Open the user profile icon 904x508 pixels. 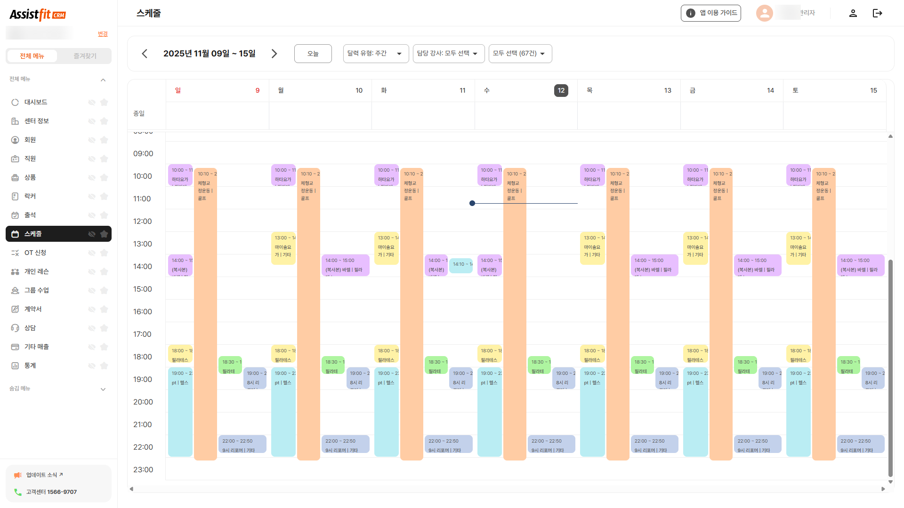[853, 13]
